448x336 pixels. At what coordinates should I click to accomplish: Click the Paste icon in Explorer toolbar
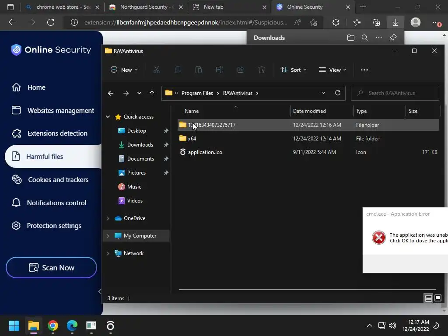coord(199,70)
